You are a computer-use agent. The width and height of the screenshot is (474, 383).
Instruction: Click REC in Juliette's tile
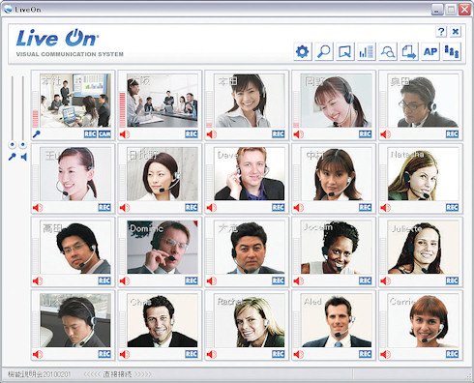(452, 280)
